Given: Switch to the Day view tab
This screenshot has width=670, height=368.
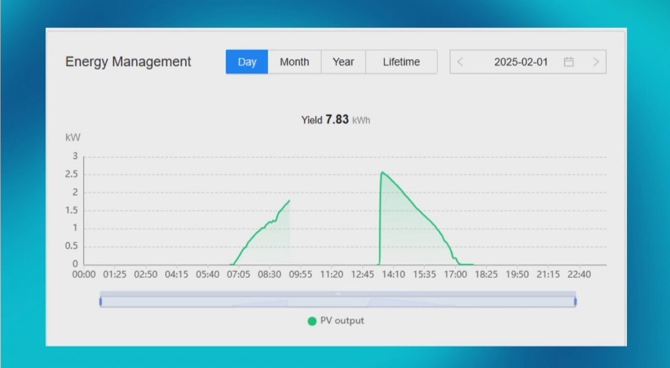Looking at the screenshot, I should (x=247, y=62).
